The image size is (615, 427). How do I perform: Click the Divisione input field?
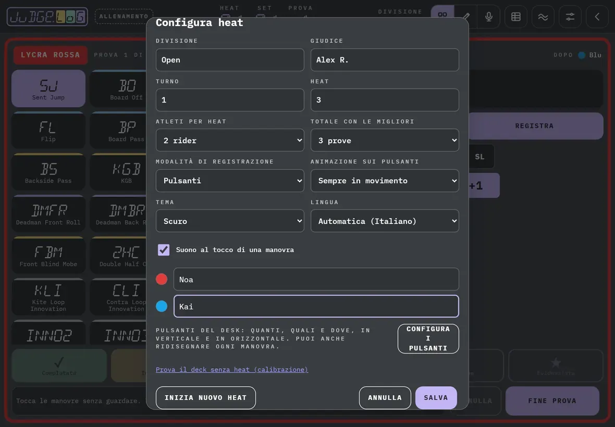click(230, 60)
